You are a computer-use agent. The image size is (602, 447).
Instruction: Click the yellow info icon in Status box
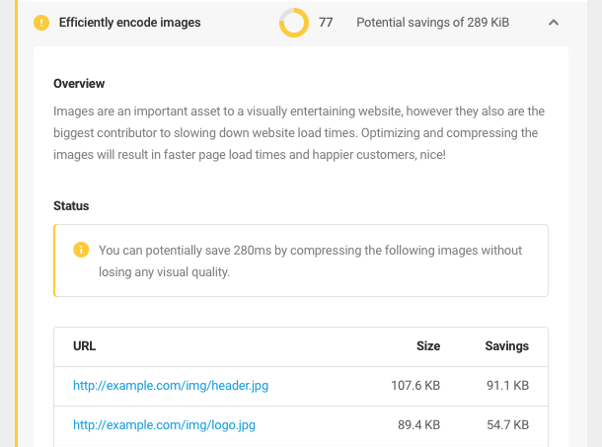point(81,250)
